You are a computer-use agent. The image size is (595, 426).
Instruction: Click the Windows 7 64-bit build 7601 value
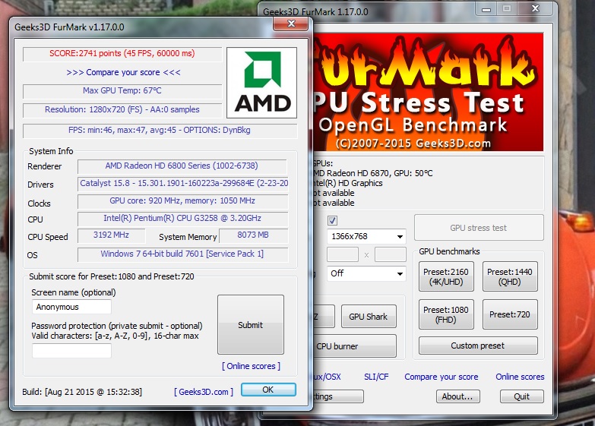(182, 254)
